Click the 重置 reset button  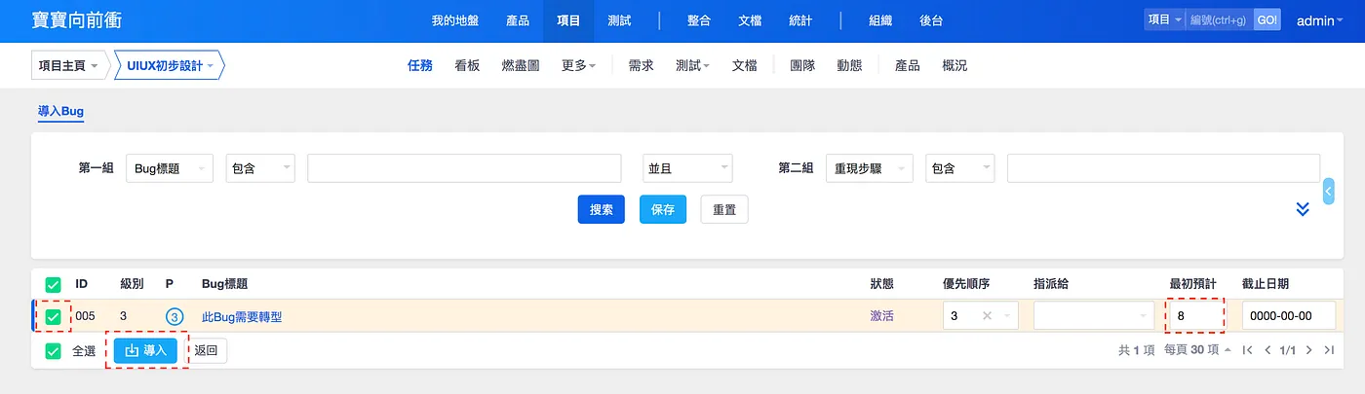(724, 209)
